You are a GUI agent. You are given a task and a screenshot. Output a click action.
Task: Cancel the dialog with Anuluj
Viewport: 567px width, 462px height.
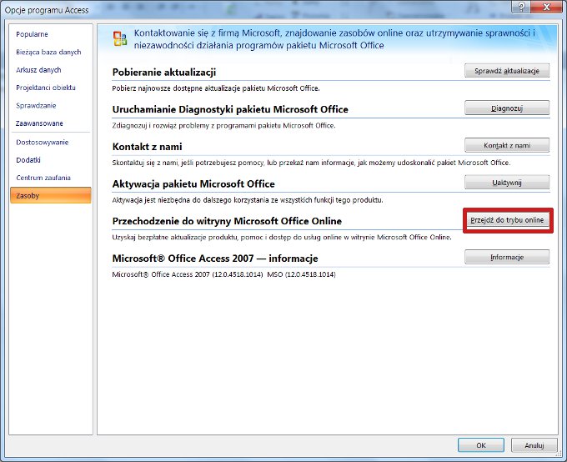click(x=534, y=445)
